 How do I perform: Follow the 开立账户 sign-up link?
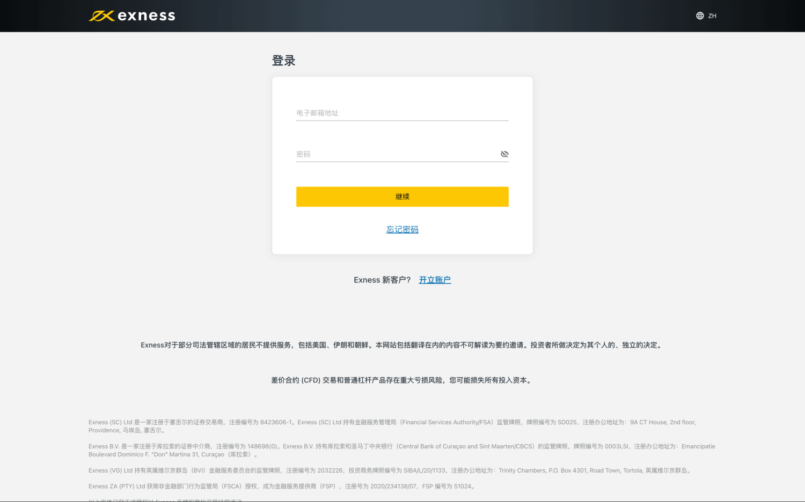(435, 280)
